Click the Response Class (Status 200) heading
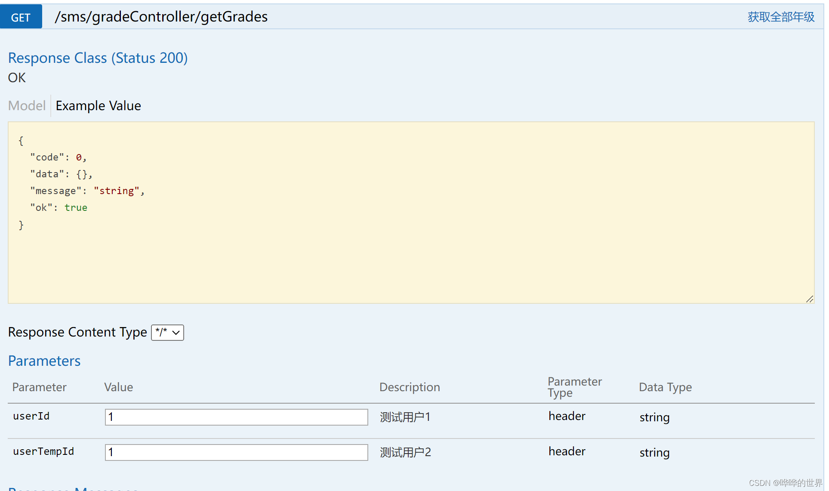This screenshot has width=829, height=491. 98,58
